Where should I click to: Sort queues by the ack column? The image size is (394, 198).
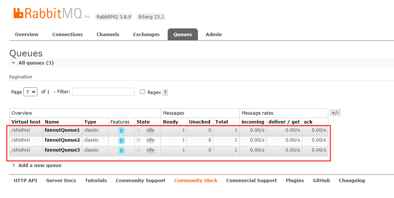[x=308, y=122]
